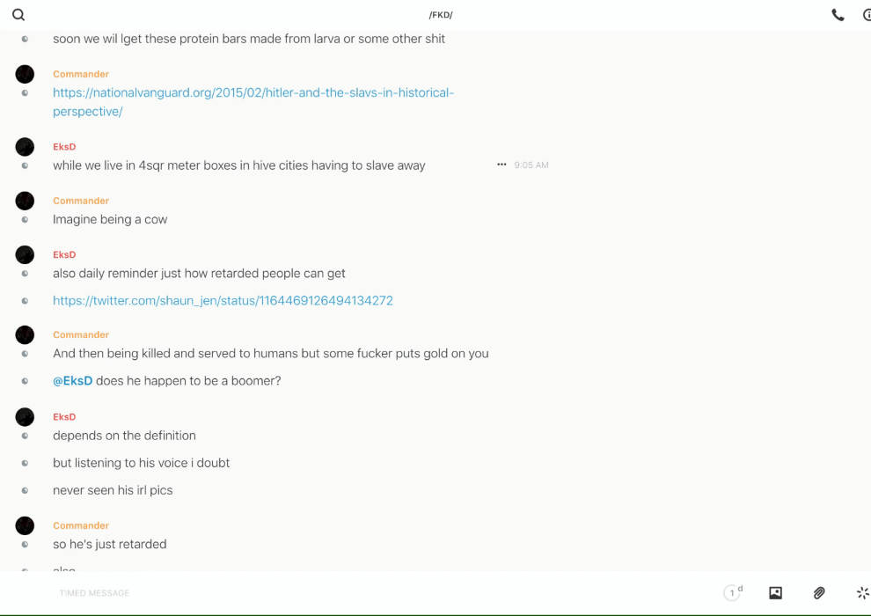
Task: Send a ping with the ping icon
Action: pyautogui.click(x=862, y=593)
